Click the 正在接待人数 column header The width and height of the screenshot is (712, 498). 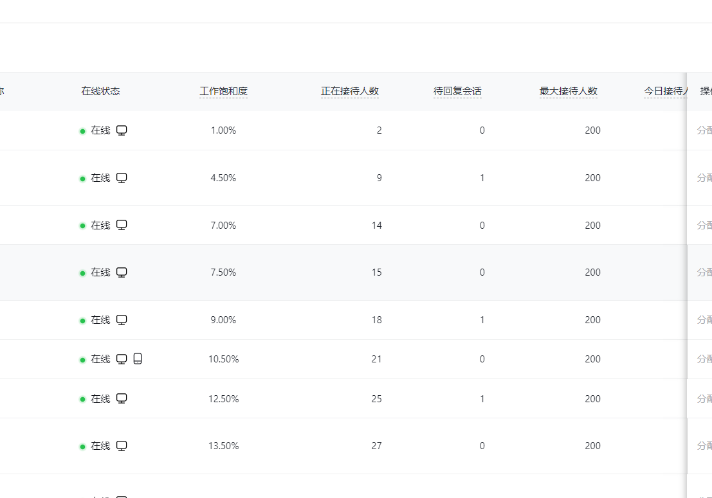click(x=350, y=91)
